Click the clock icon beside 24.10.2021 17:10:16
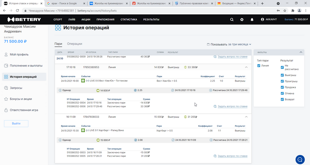Image resolution: width=310 pixels, height=165 pixels. (173, 90)
